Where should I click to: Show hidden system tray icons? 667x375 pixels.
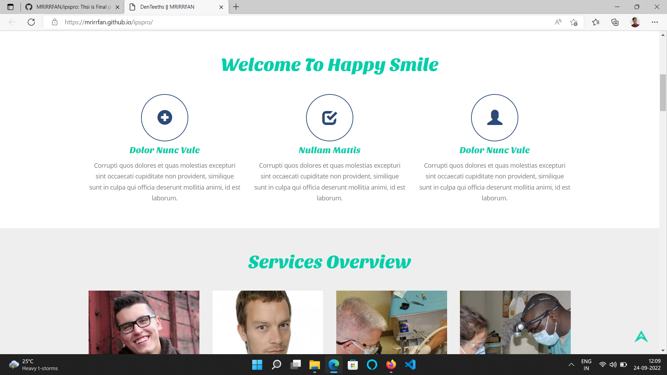(x=571, y=365)
